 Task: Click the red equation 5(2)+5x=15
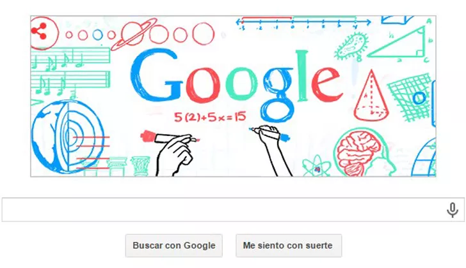coord(210,117)
